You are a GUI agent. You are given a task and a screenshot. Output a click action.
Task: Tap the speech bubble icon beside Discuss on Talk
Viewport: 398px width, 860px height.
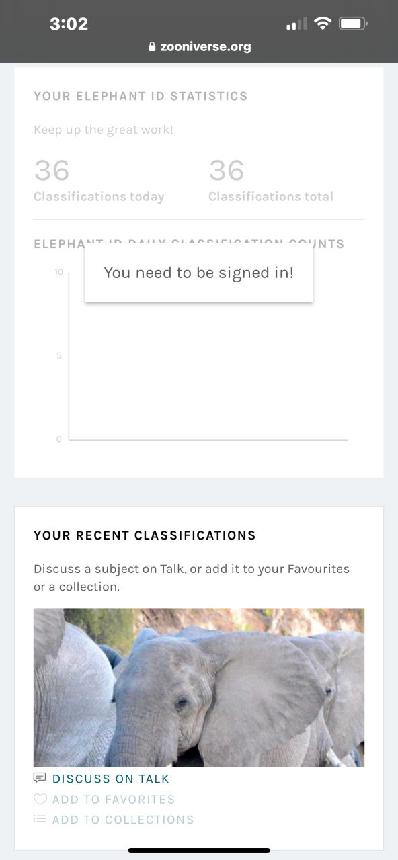40,778
